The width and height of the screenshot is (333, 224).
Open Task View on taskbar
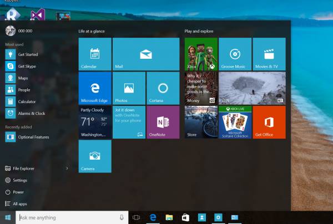point(136,217)
